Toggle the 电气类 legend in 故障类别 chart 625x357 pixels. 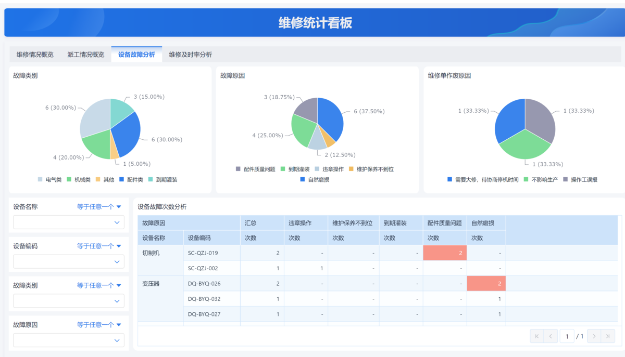(49, 180)
